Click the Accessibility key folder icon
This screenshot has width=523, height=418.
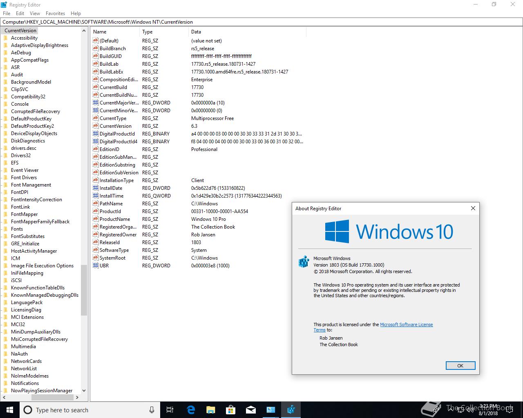6,38
